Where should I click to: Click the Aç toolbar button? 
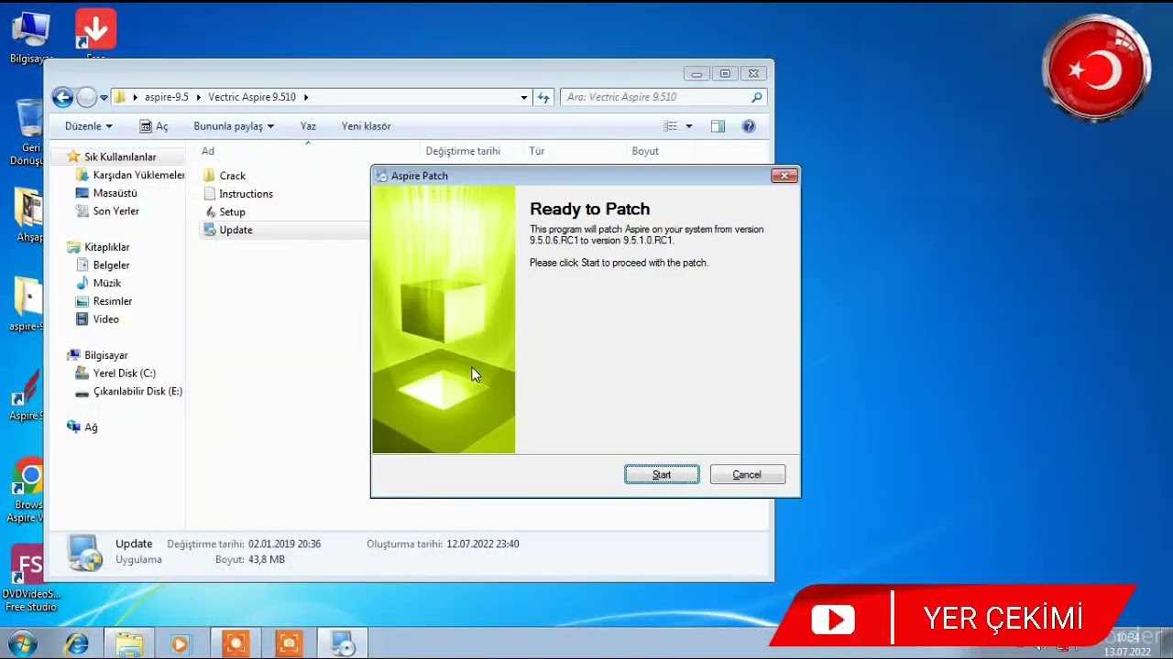click(x=154, y=126)
